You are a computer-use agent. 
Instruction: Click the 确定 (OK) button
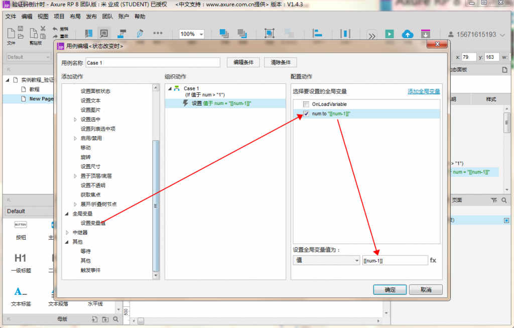(x=390, y=290)
